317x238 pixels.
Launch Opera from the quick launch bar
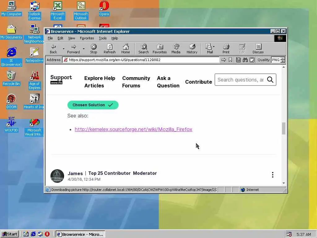(x=47, y=234)
